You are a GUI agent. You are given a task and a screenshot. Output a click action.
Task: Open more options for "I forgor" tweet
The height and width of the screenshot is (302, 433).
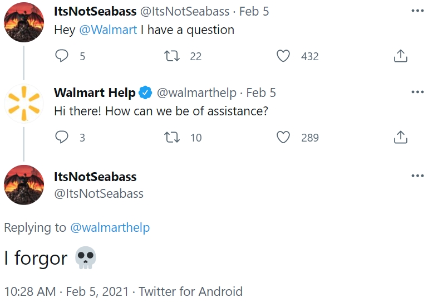[417, 176]
